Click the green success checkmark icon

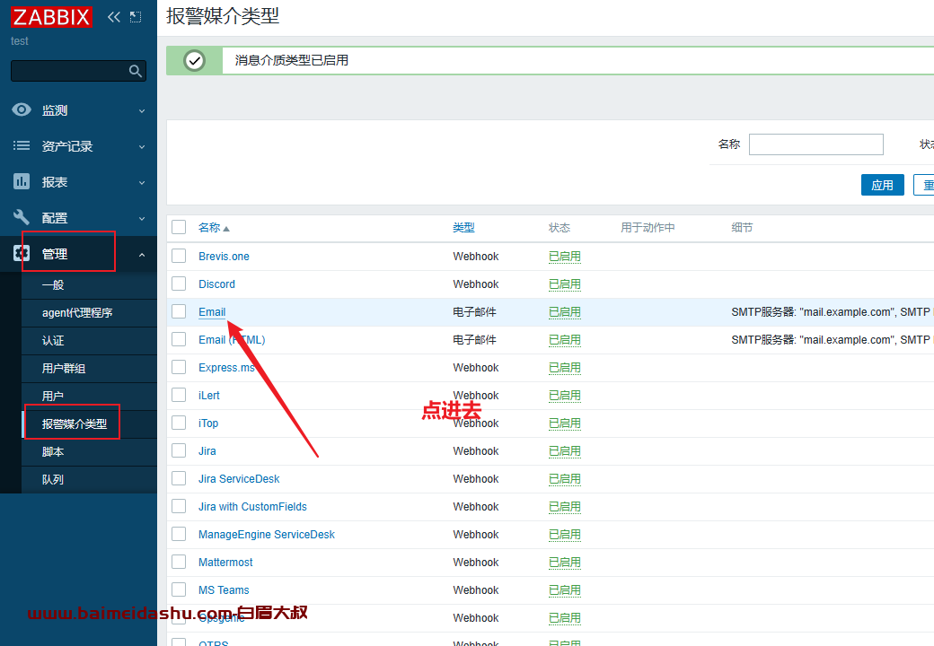194,61
